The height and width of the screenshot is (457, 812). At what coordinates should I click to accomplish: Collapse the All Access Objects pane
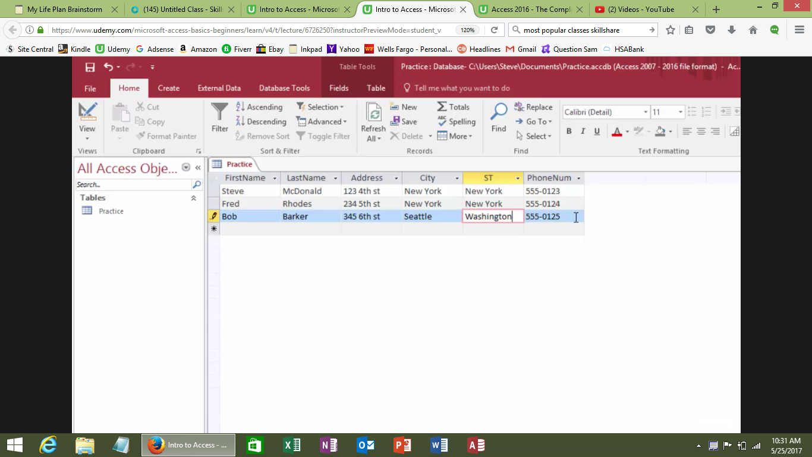pyautogui.click(x=198, y=168)
